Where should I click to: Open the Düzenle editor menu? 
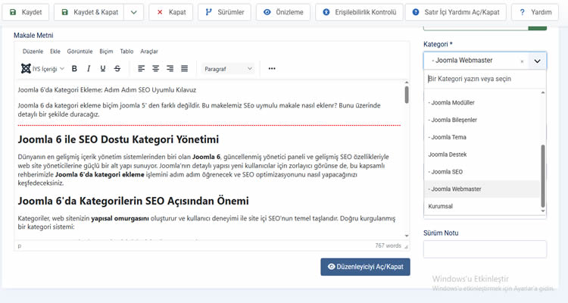pyautogui.click(x=33, y=51)
